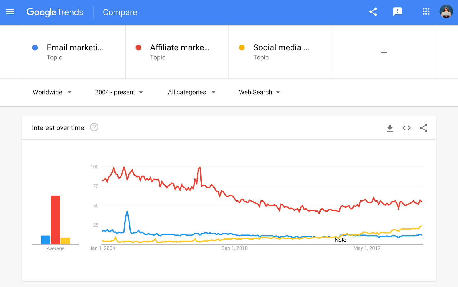This screenshot has width=458, height=287.
Task: Click the account profile avatar
Action: (x=446, y=12)
